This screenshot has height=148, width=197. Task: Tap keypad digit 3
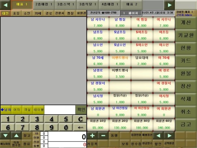point(37,119)
